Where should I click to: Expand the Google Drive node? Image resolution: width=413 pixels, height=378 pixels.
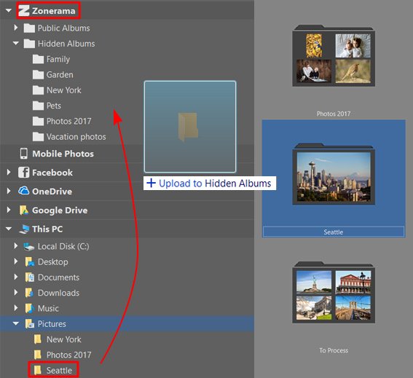[9, 210]
